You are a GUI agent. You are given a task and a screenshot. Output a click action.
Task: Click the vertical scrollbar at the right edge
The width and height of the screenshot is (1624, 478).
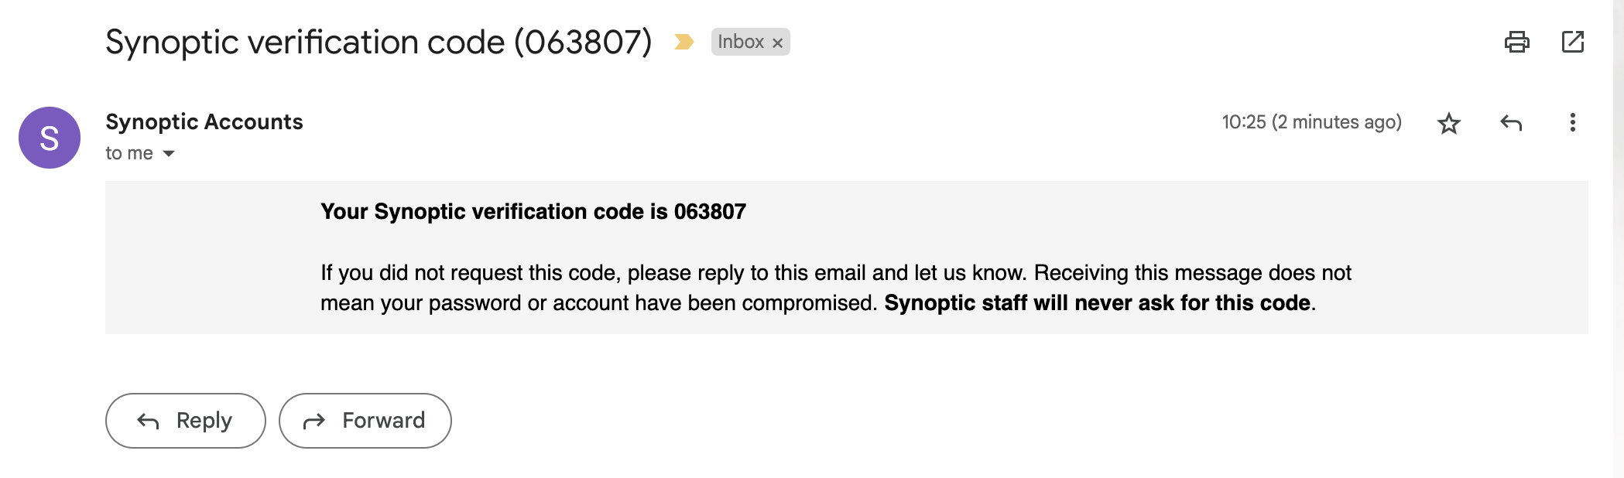(1618, 232)
